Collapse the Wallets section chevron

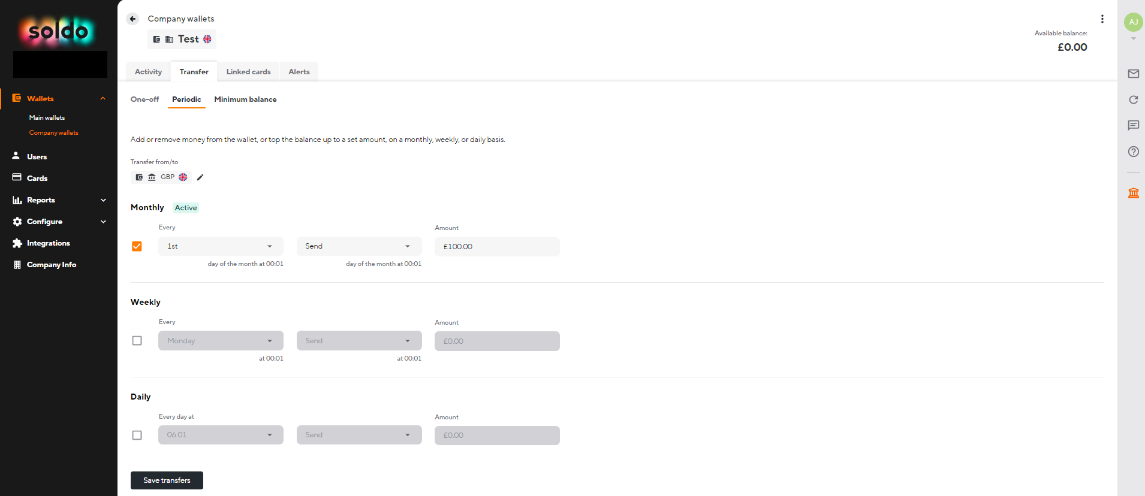coord(103,98)
